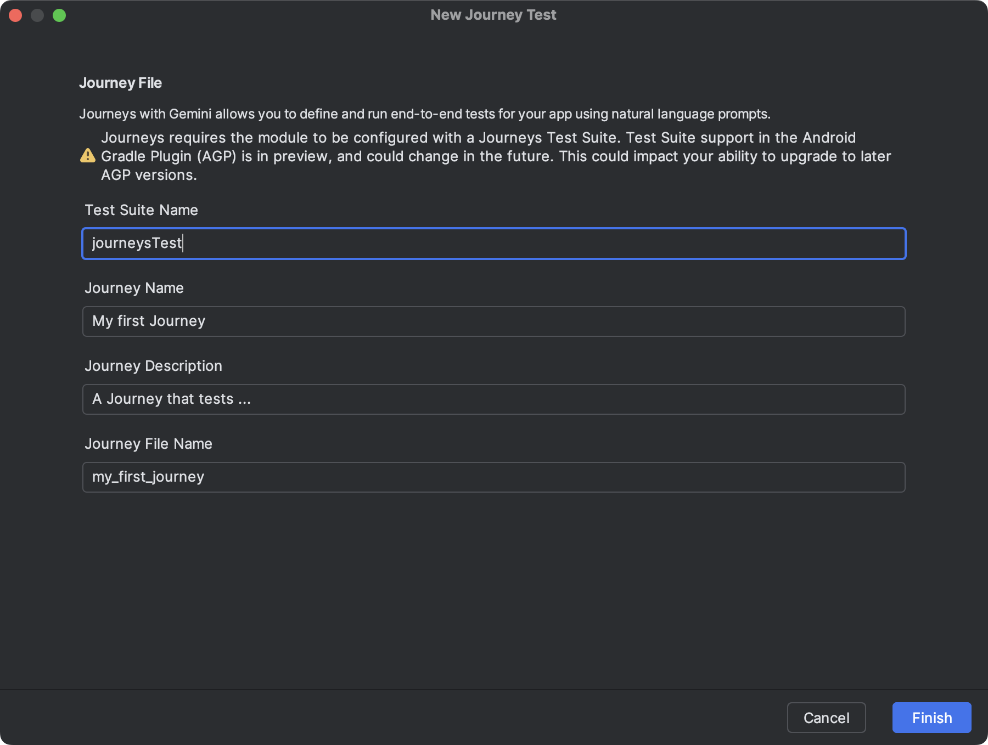Click the red close button
The width and height of the screenshot is (988, 745).
[16, 15]
